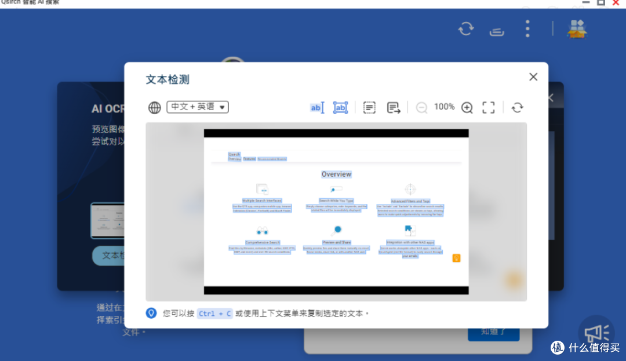This screenshot has height=361, width=626.
Task: Close the 文本检测 dialog
Action: [533, 77]
